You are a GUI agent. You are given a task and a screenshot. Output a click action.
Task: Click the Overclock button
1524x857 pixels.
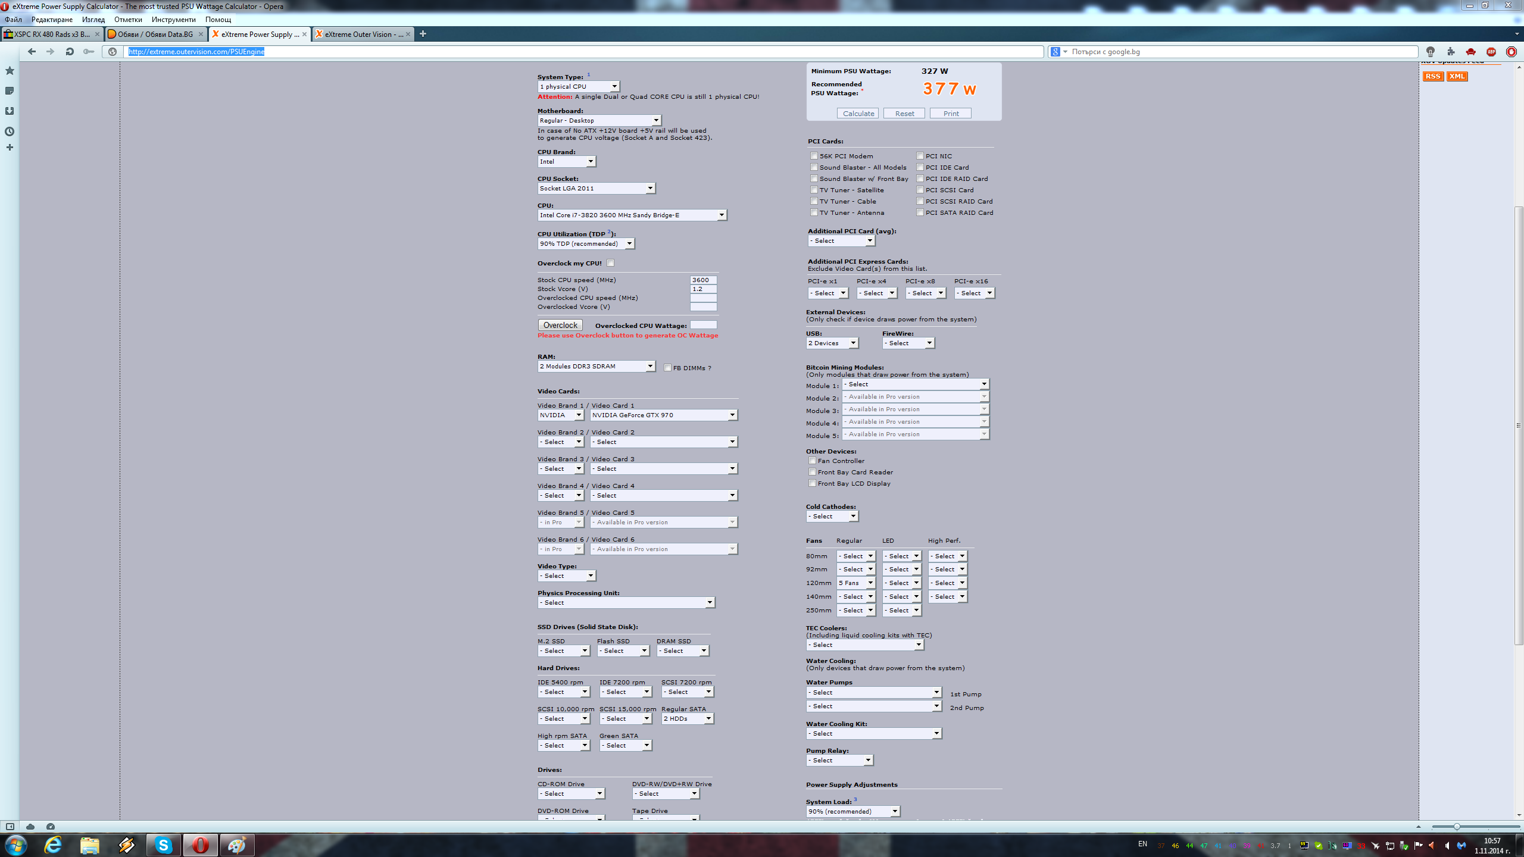(x=560, y=326)
